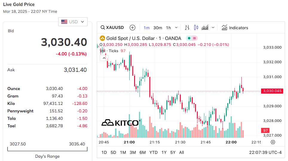Select the area chart style icon

pyautogui.click(x=205, y=28)
